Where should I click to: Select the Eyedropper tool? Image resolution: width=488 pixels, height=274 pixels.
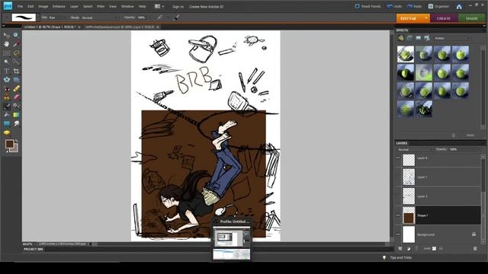[x=16, y=44]
